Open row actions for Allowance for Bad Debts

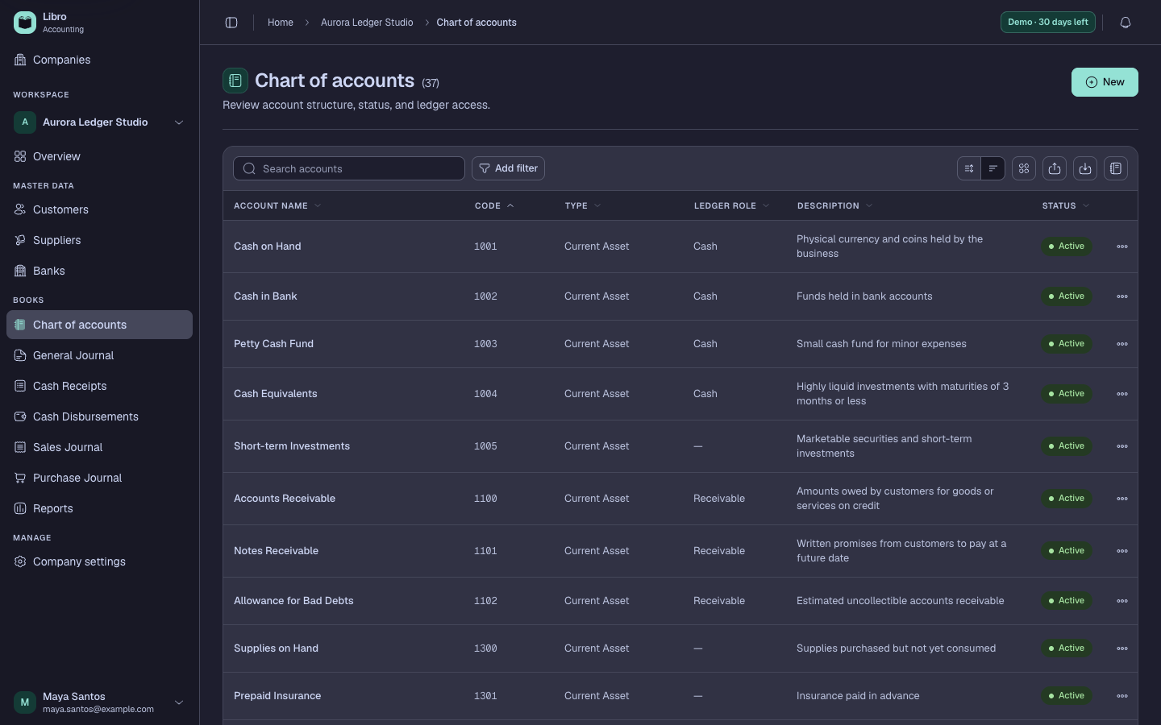point(1122,601)
